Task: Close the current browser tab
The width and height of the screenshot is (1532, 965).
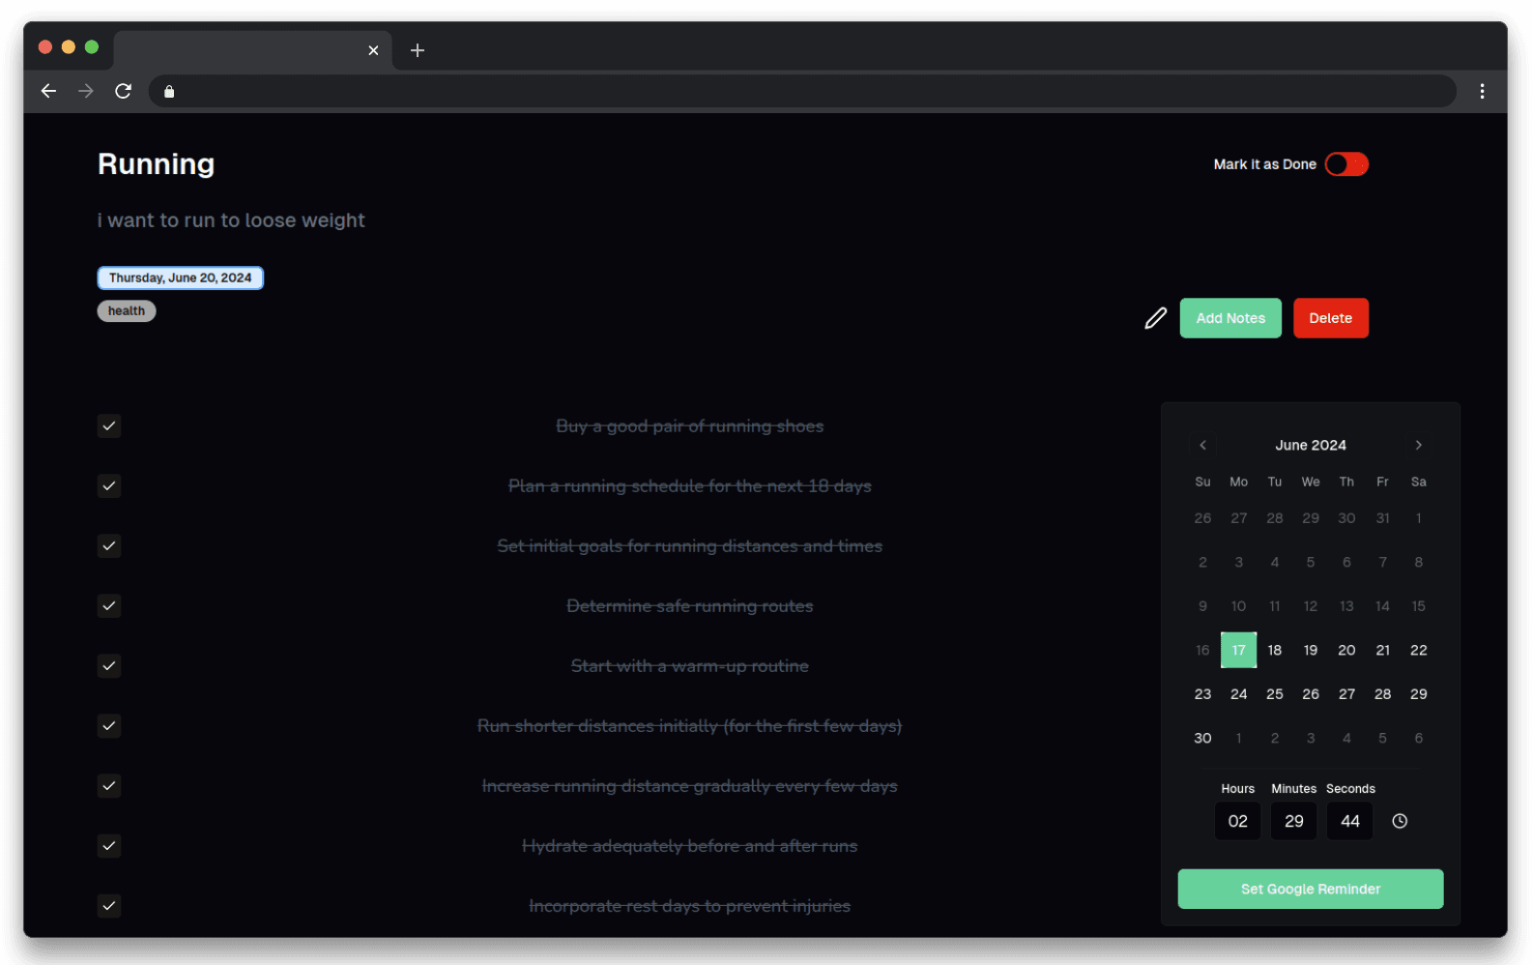Action: click(373, 50)
